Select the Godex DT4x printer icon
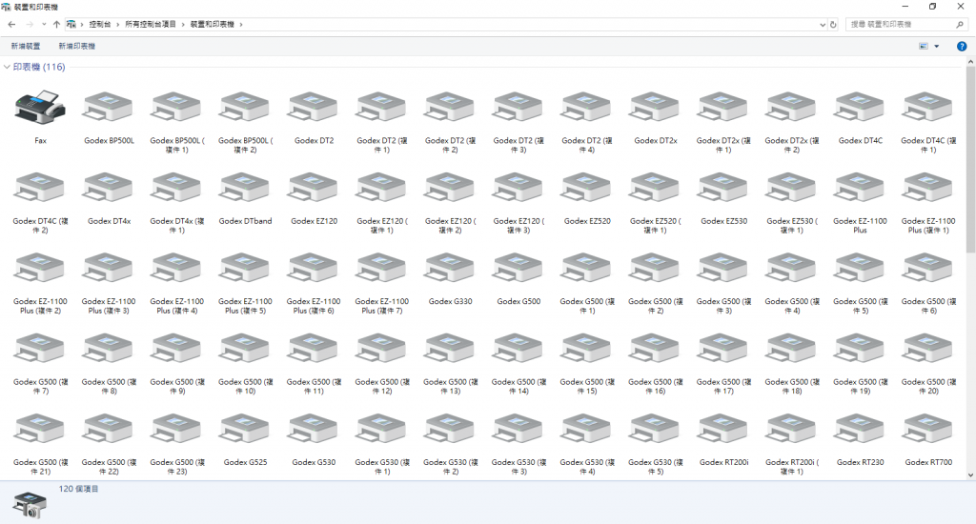976x524 pixels. [x=109, y=188]
